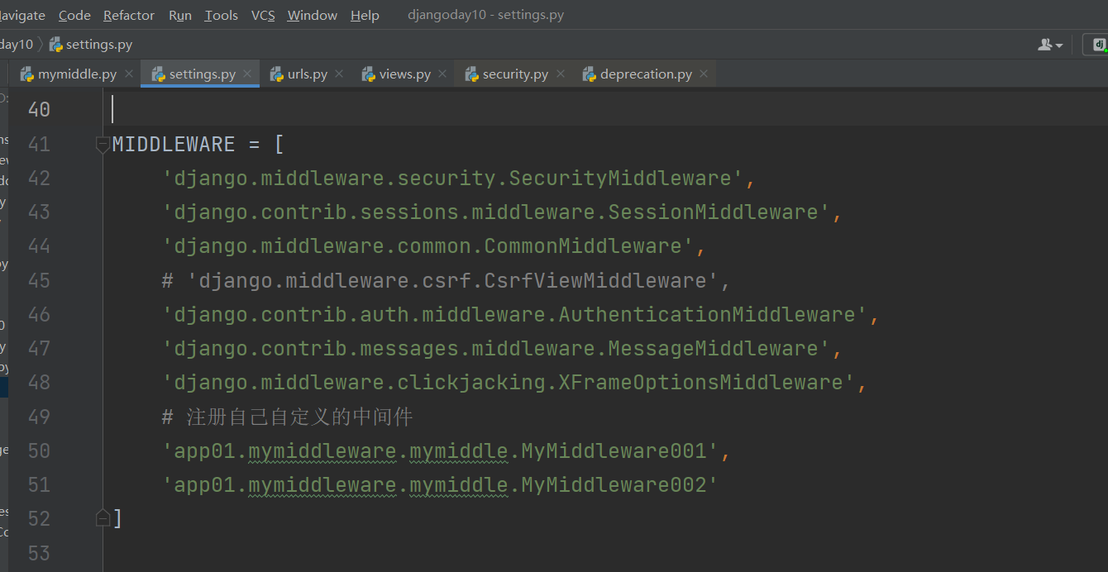
Task: Click line number 45 in the gutter
Action: click(39, 280)
